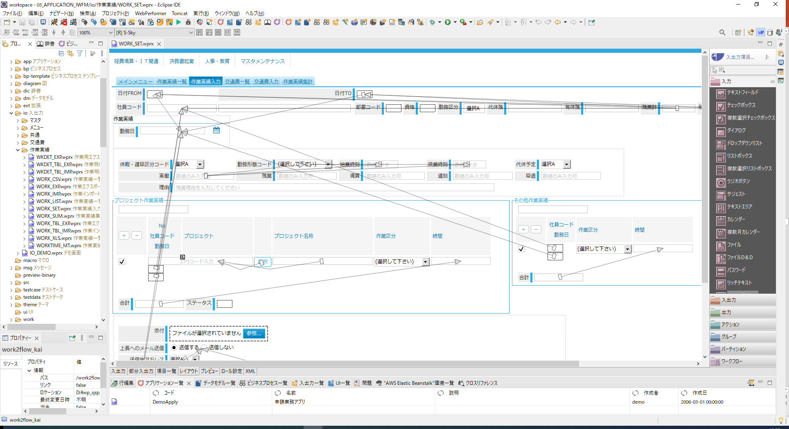Click the 参照... file browse button
The height and width of the screenshot is (429, 789).
[254, 333]
